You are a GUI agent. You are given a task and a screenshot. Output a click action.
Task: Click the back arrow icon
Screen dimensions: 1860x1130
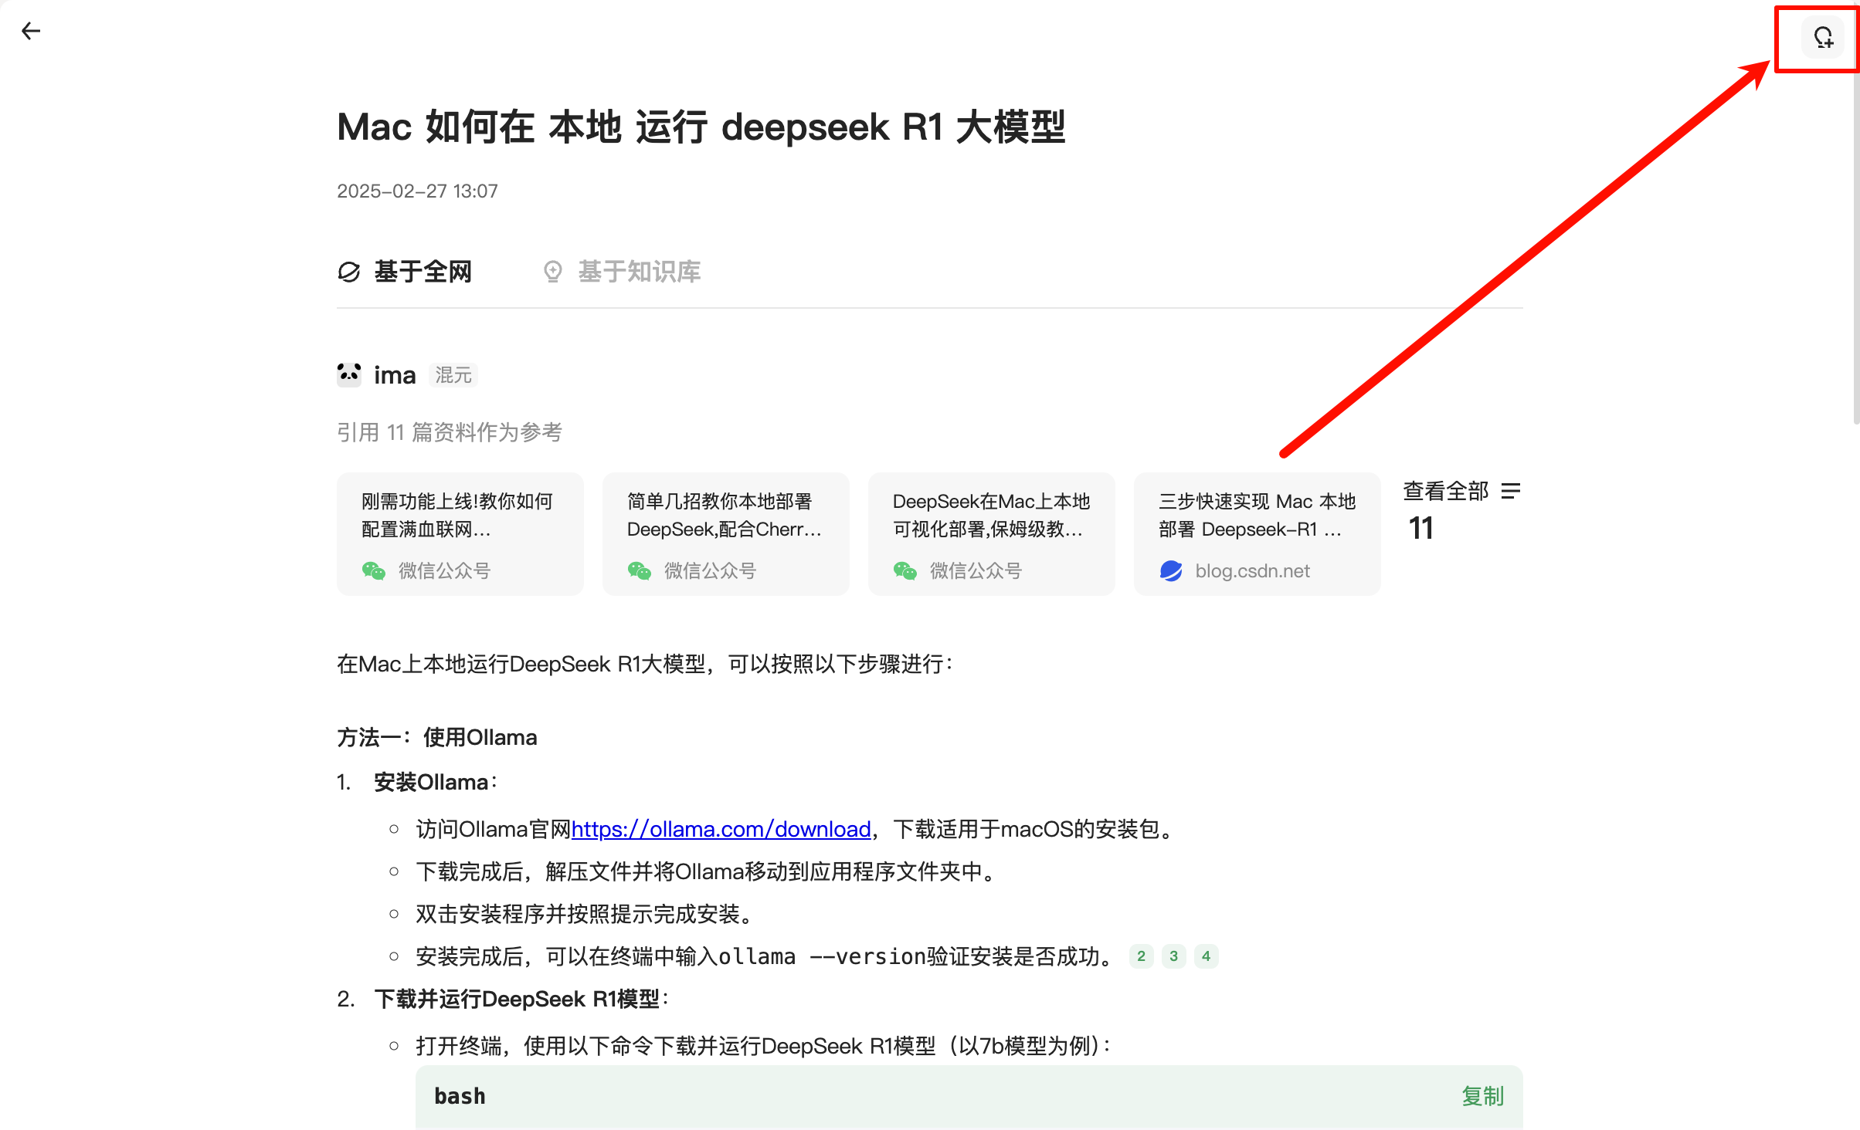click(31, 31)
